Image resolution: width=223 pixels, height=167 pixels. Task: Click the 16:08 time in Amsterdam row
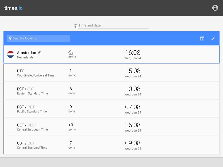pyautogui.click(x=133, y=53)
